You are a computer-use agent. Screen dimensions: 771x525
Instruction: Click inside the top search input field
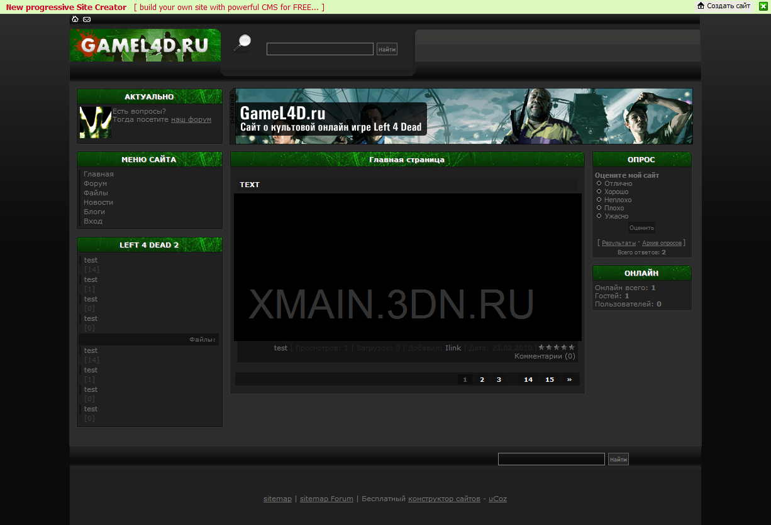click(x=319, y=48)
